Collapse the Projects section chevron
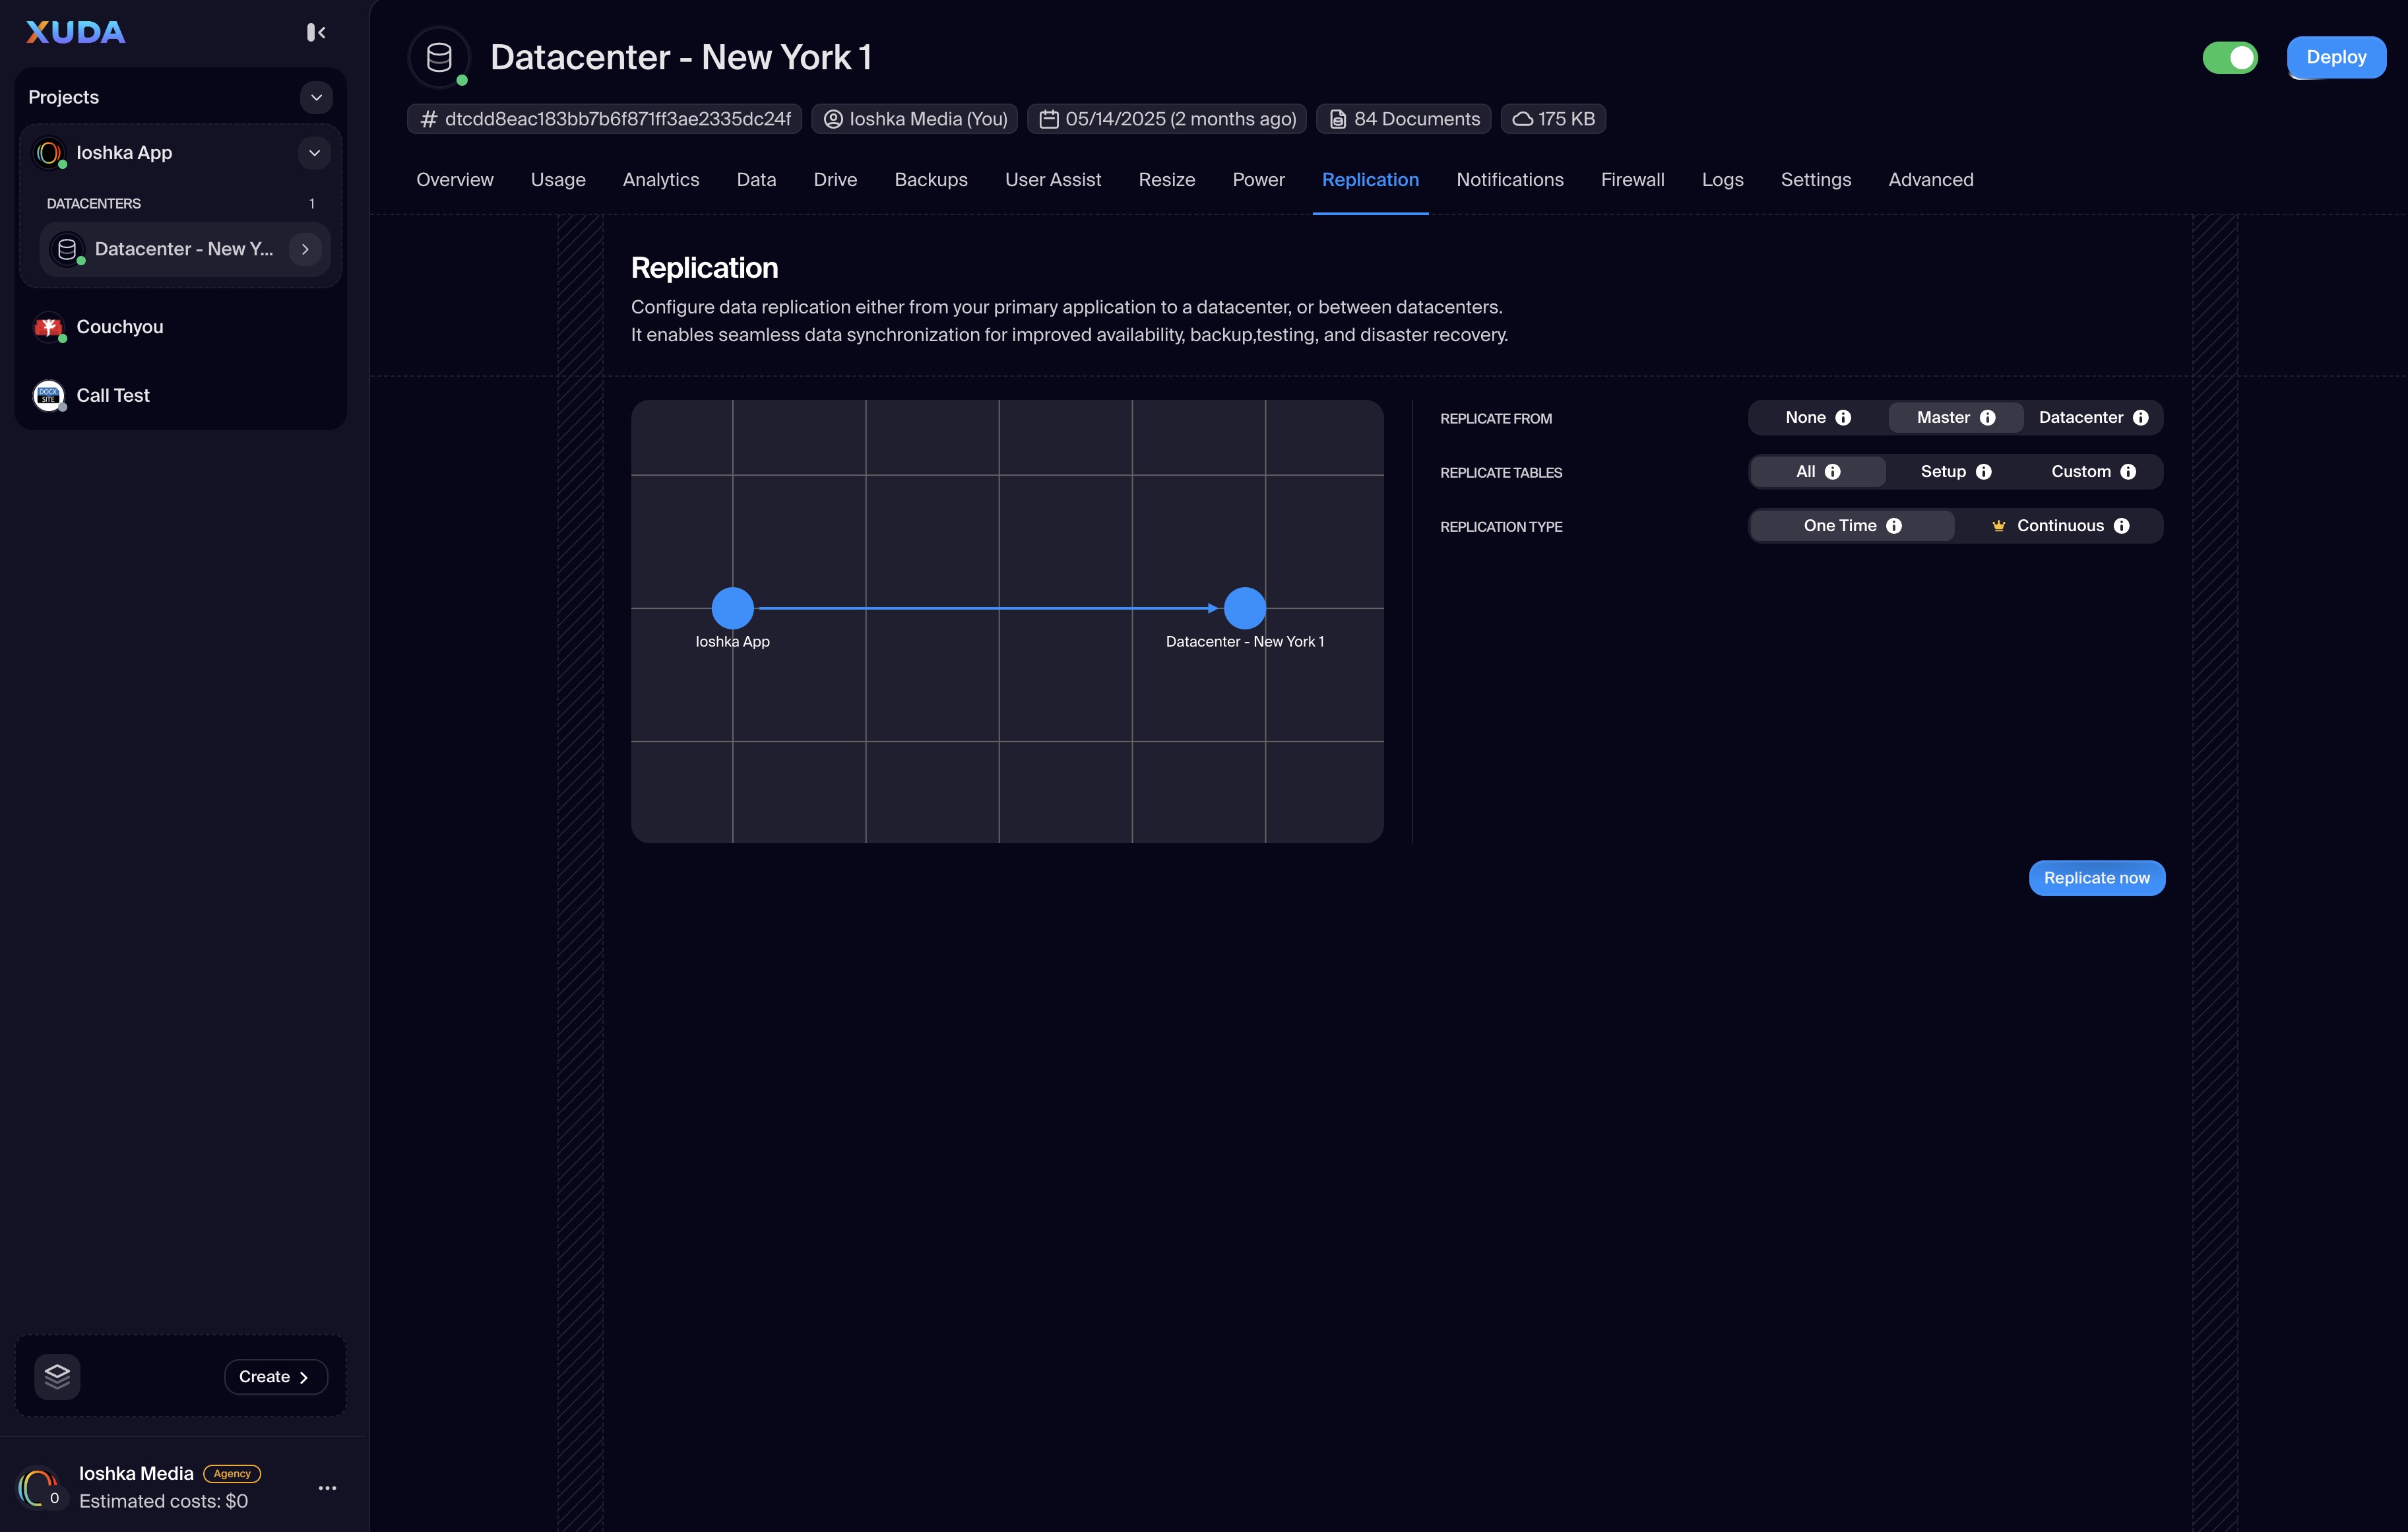This screenshot has height=1532, width=2408. (x=316, y=97)
